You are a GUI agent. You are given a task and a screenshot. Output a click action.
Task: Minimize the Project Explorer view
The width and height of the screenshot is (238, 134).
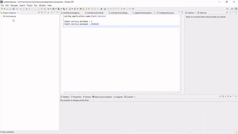point(55,12)
